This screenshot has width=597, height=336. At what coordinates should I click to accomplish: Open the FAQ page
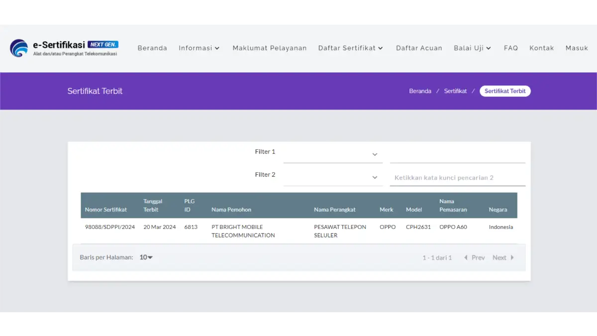point(511,48)
